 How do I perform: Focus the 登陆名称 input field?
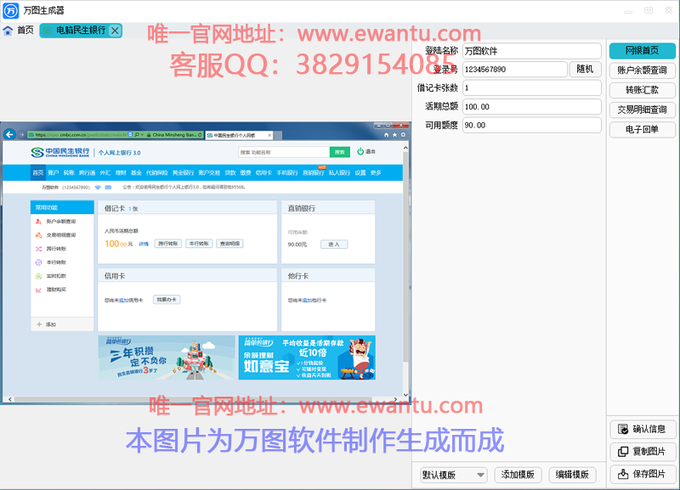[532, 51]
